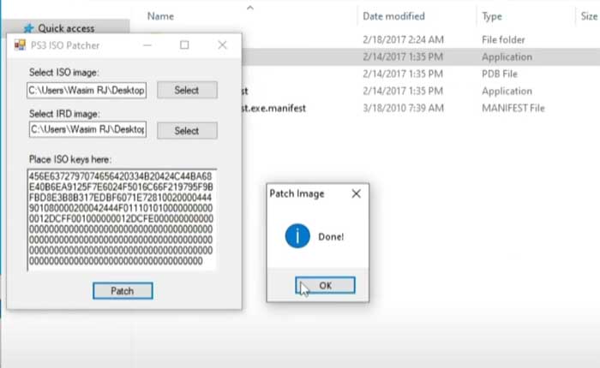
Task: Open Quick access in the Explorer sidebar
Action: pyautogui.click(x=66, y=28)
